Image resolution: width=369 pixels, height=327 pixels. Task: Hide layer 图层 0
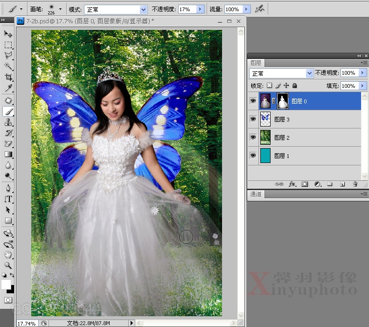click(x=253, y=101)
